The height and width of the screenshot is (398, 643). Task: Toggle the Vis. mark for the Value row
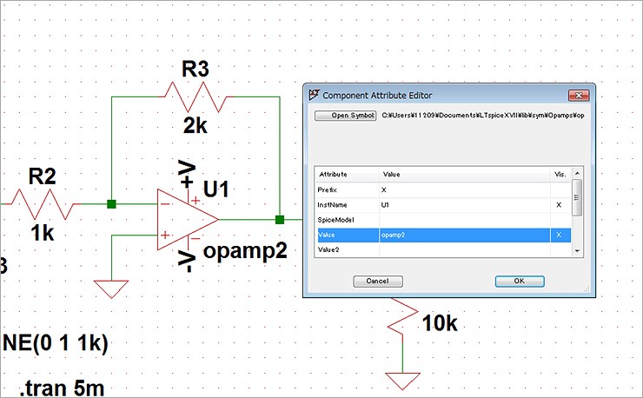[559, 235]
